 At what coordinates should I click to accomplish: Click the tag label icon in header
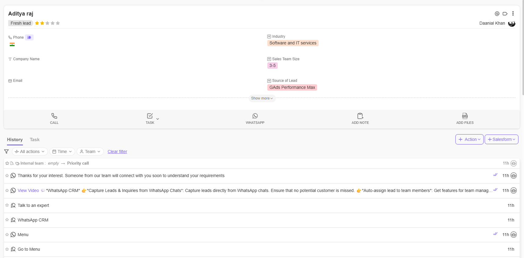(505, 14)
